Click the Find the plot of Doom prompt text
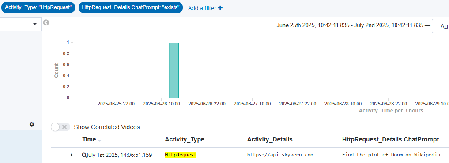The height and width of the screenshot is (163, 449). (392, 155)
